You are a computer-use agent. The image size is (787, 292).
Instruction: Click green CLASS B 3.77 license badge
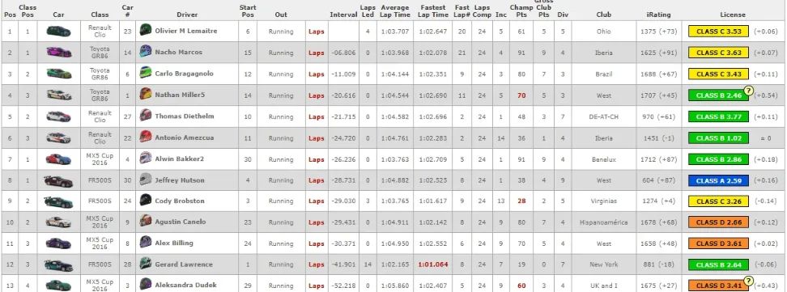click(719, 116)
